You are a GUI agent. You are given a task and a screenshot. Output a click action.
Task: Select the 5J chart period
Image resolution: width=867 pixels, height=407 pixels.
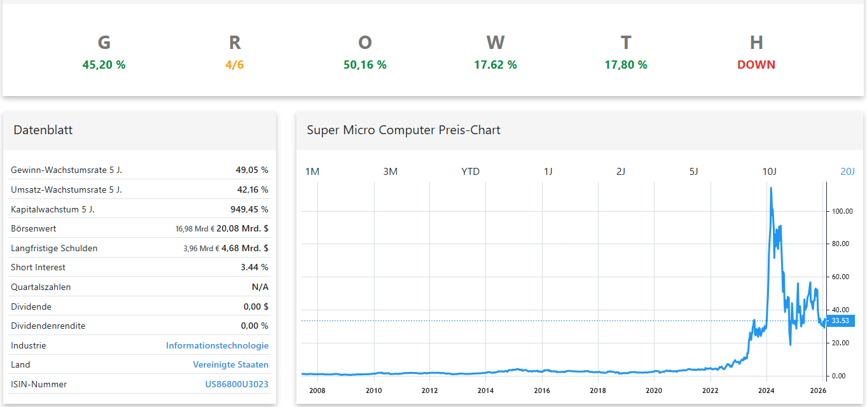(693, 171)
